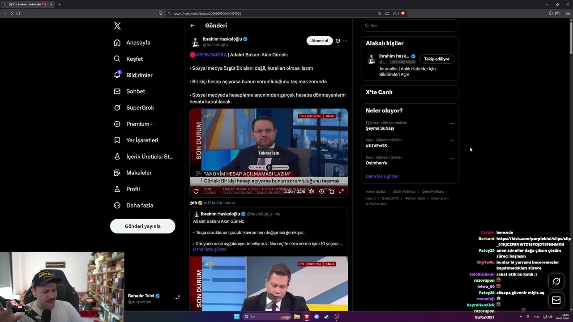
Task: Open #JUVEvGS trending topic
Action: point(376,145)
